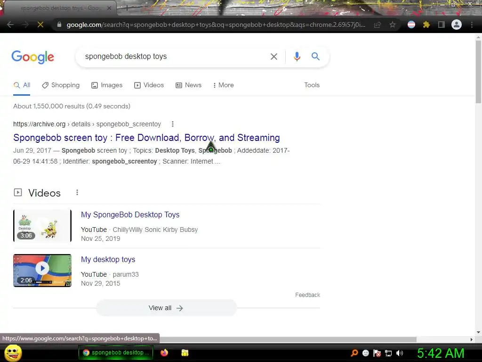Viewport: 482px width, 362px height.
Task: Open the search Tools options
Action: click(312, 85)
